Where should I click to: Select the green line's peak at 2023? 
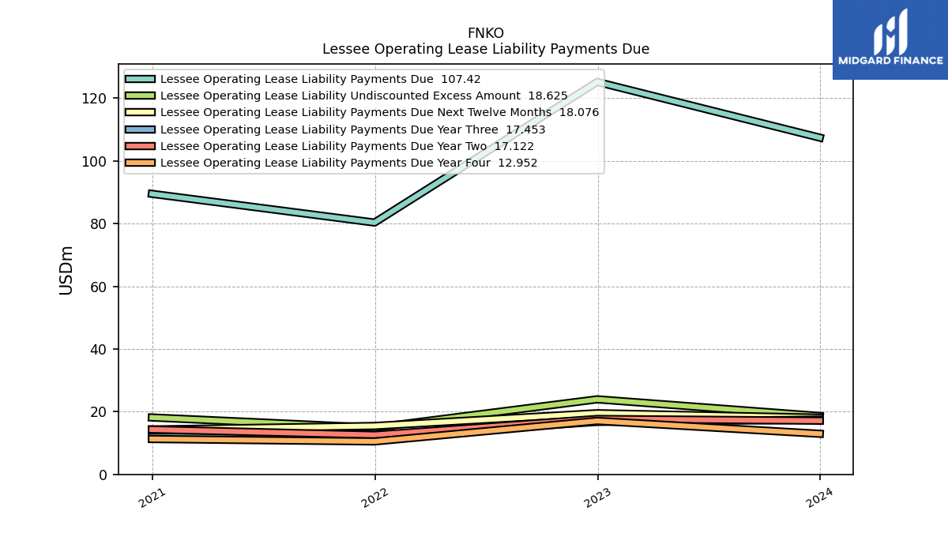coord(597,400)
